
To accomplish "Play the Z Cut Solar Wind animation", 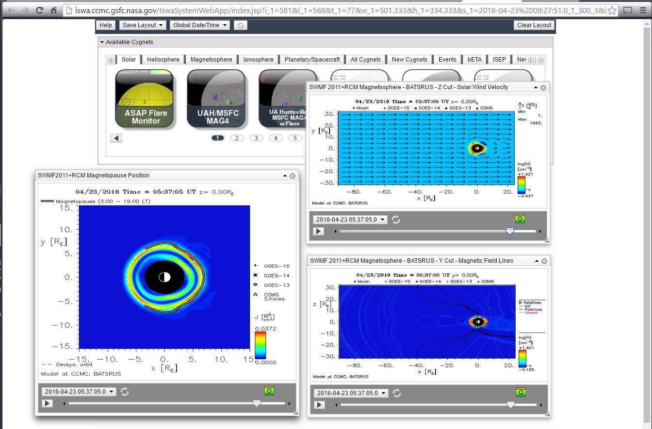I will 319,231.
